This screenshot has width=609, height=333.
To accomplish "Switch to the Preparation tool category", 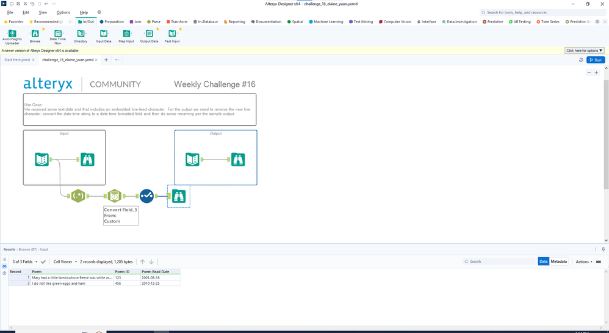I will [112, 22].
